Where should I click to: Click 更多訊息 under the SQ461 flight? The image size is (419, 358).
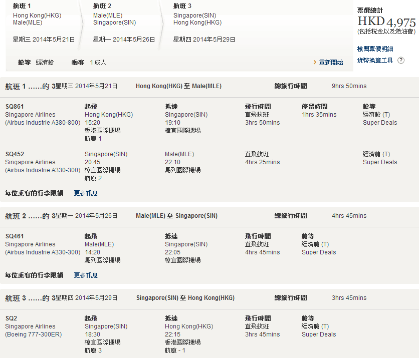(x=86, y=275)
